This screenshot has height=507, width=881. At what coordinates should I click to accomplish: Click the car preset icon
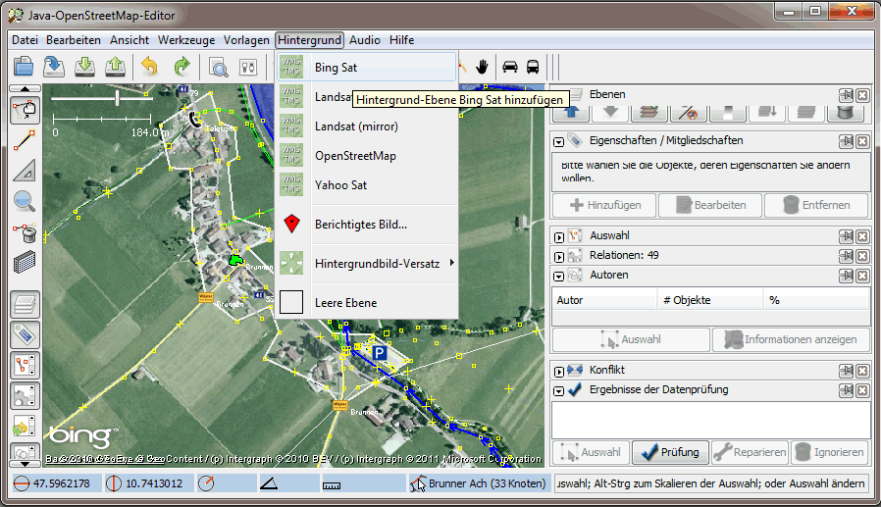coord(510,67)
